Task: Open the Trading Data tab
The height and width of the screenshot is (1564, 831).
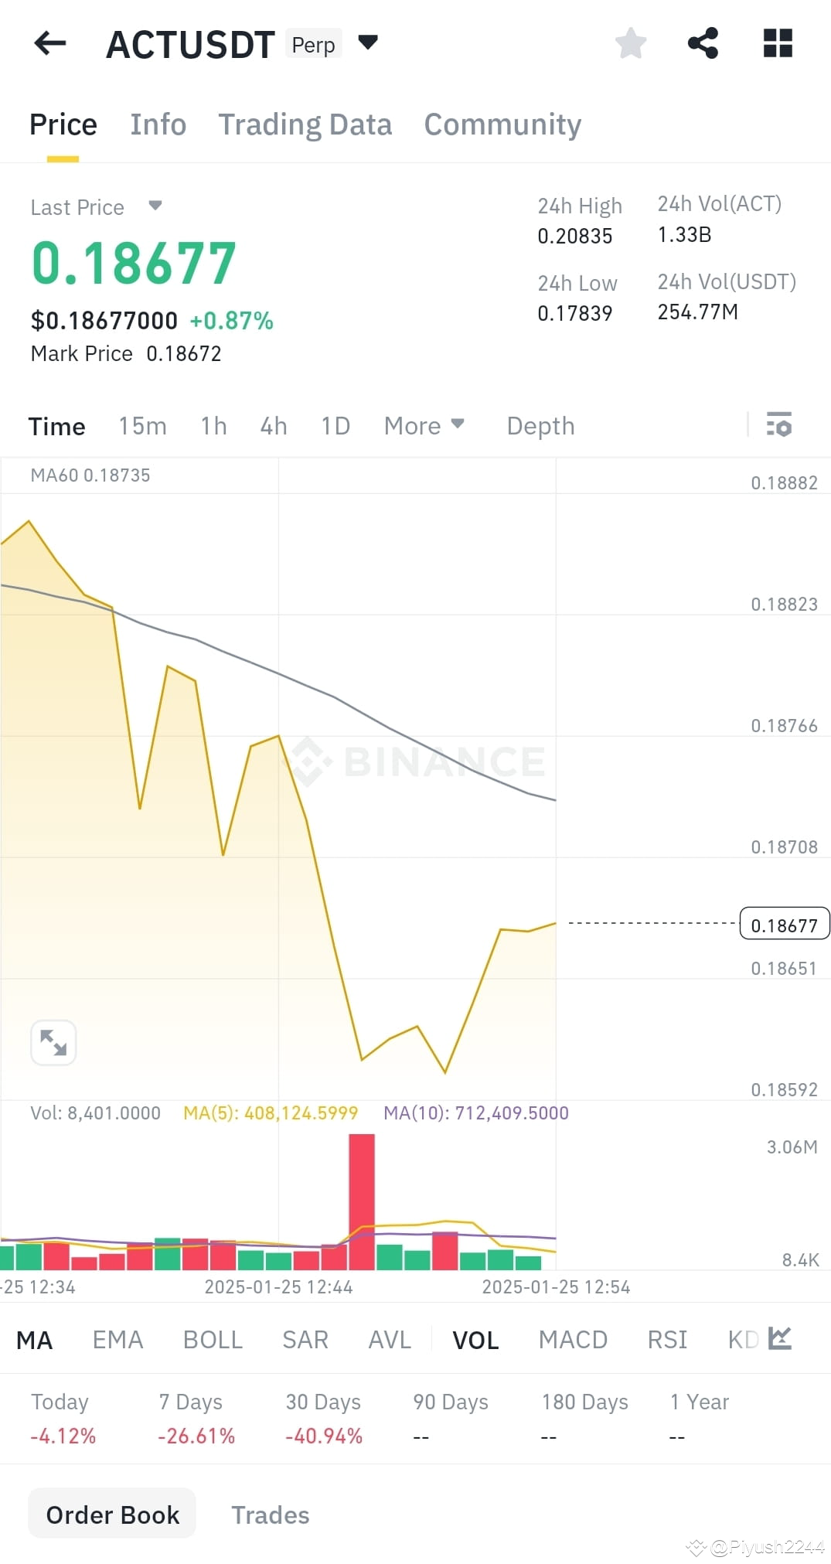Action: pos(305,124)
